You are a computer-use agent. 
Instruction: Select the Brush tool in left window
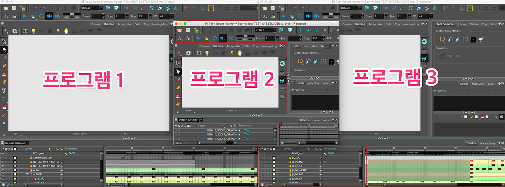(x=4, y=57)
